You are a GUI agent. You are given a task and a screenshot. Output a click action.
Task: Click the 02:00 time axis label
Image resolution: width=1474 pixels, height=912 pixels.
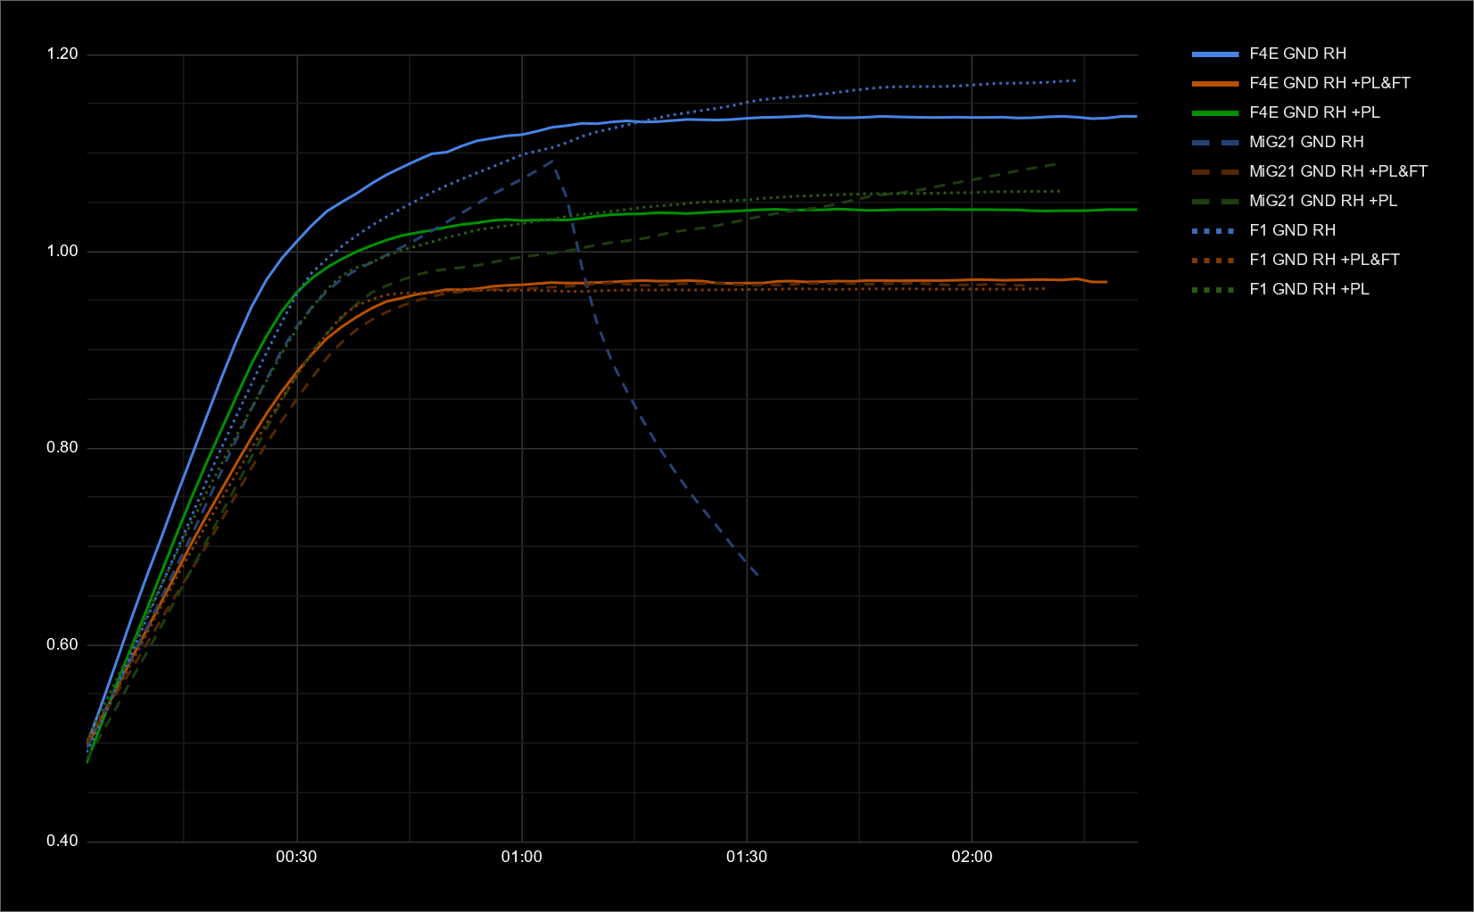972,857
